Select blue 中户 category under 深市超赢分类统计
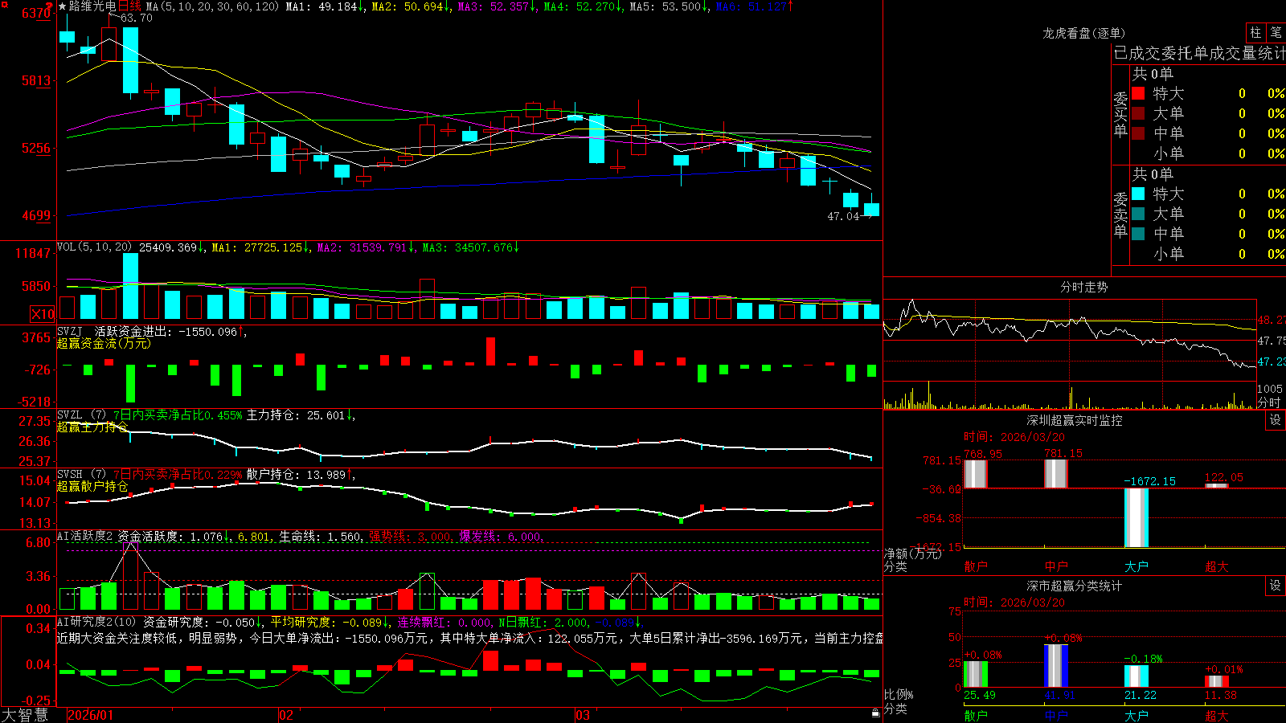Screen dimensions: 1286x723 tap(1056, 716)
